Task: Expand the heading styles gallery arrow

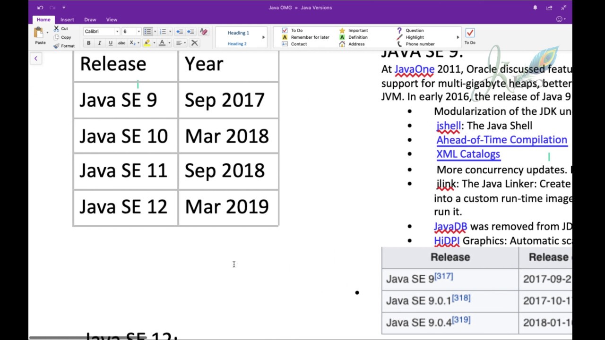Action: point(263,37)
